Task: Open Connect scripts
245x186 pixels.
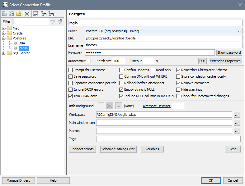Action: 82,149
